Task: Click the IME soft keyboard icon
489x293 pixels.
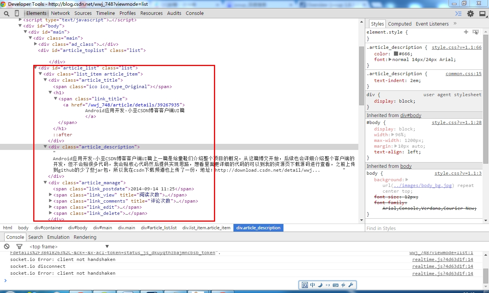Action: (335, 285)
